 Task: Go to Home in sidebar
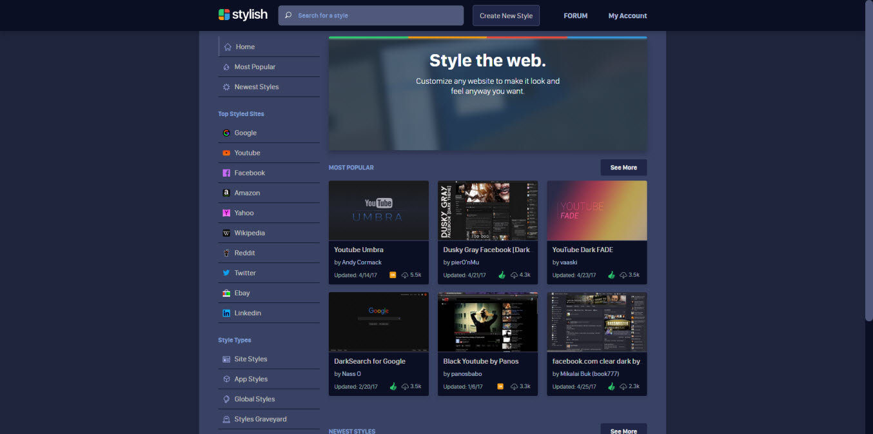click(269, 46)
